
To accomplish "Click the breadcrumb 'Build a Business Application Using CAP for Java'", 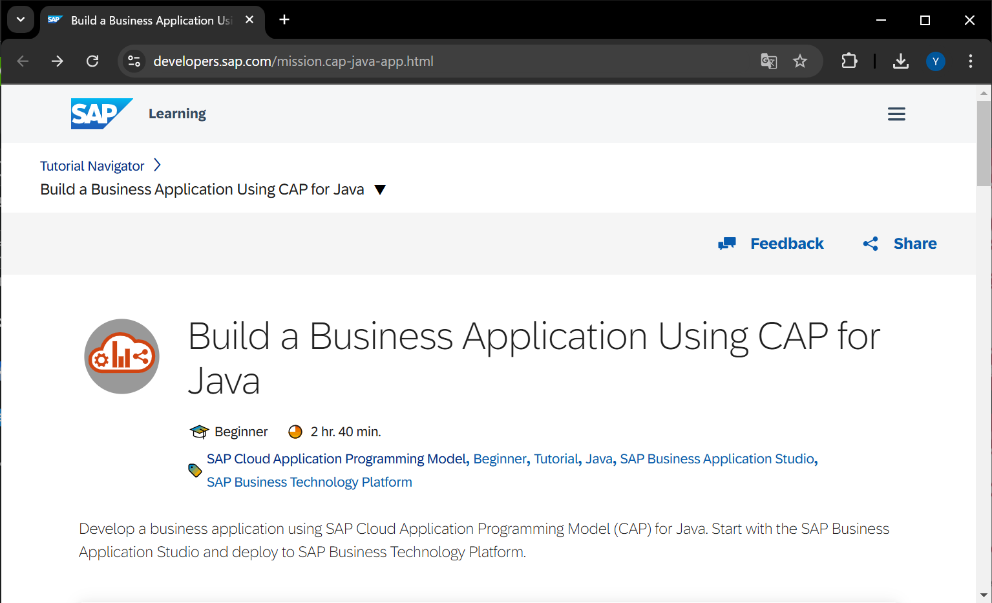I will tap(202, 189).
